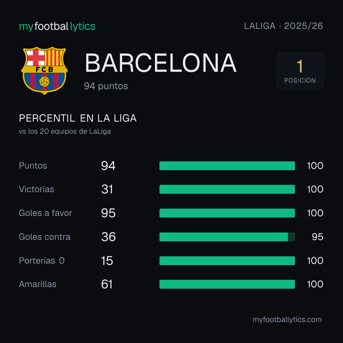This screenshot has width=343, height=343.
Task: Click the Goles contra percentile bar
Action: (227, 237)
